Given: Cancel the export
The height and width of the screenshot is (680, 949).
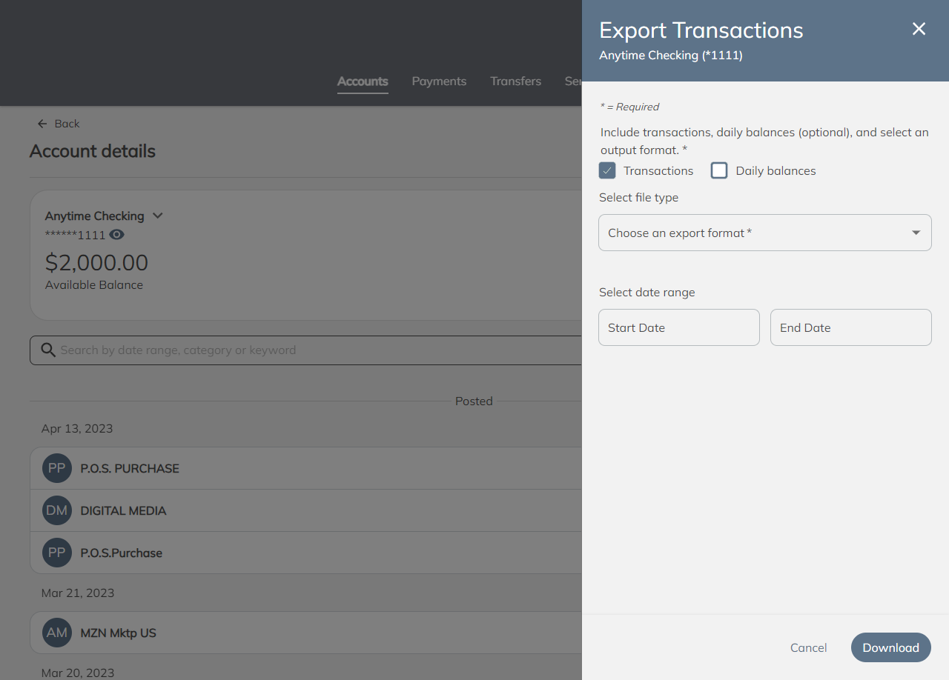Looking at the screenshot, I should (808, 647).
